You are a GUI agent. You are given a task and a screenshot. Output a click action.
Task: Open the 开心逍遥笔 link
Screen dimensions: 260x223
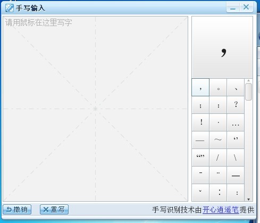[x=221, y=210]
